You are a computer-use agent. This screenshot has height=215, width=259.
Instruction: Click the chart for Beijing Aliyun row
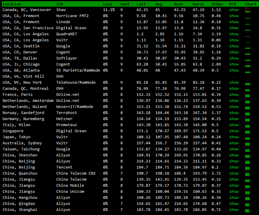click(x=247, y=162)
